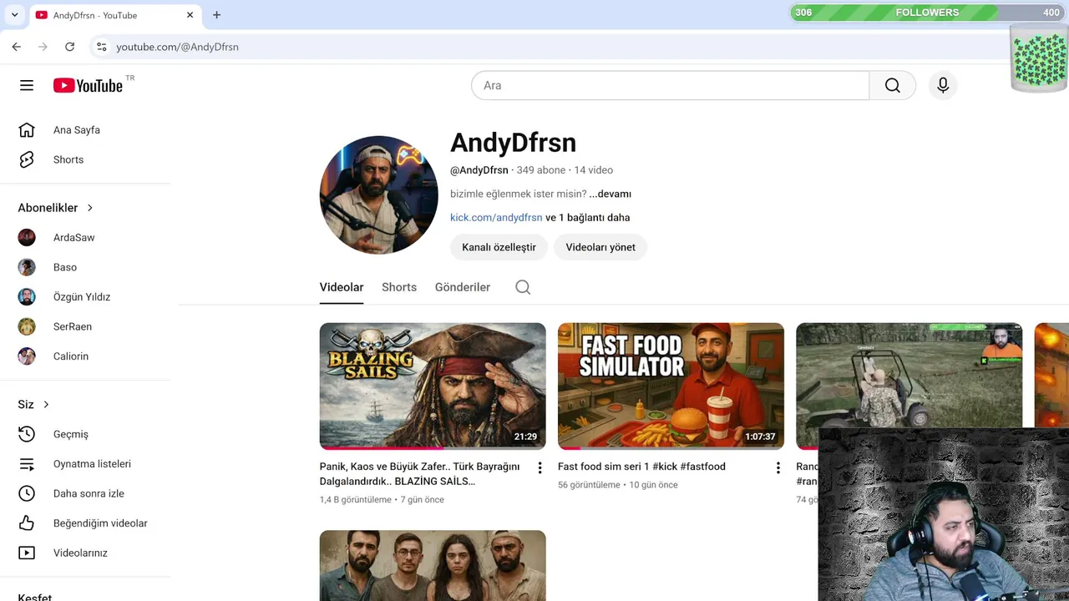Switch to Shorts channel tab
This screenshot has width=1069, height=601.
[x=399, y=287]
